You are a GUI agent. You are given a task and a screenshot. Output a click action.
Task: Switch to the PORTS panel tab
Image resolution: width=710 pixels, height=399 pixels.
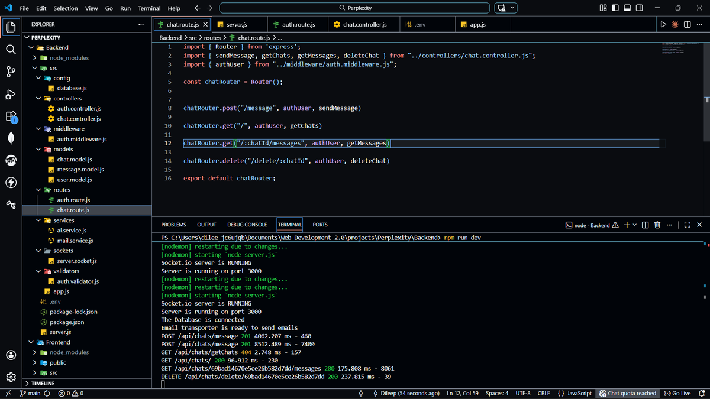[320, 225]
